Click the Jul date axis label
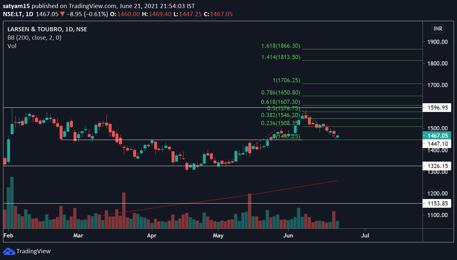Screen dimensions: 457x260 (365, 235)
